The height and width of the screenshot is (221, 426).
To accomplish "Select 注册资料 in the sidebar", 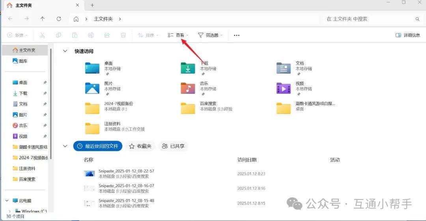I will tap(25, 168).
